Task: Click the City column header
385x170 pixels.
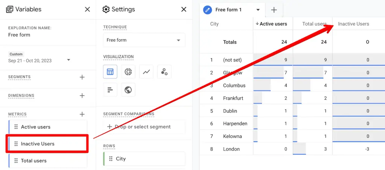Action: 214,24
